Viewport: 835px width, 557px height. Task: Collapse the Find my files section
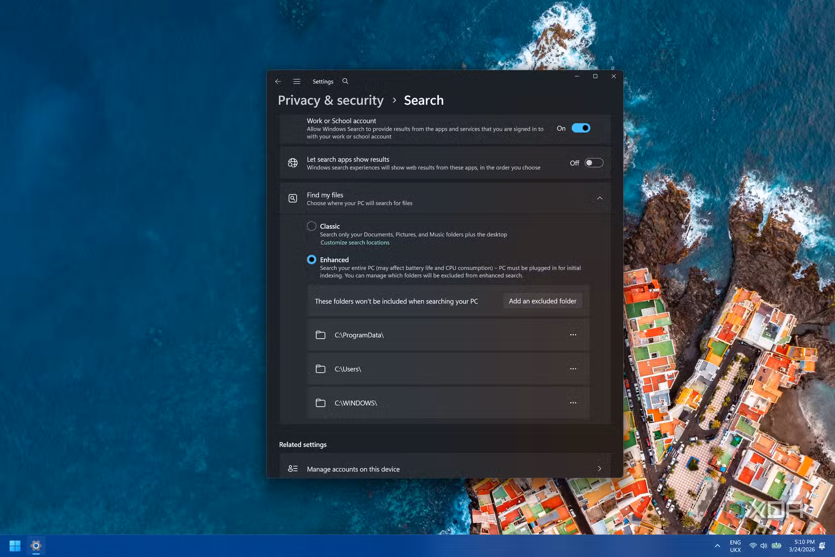click(x=600, y=198)
